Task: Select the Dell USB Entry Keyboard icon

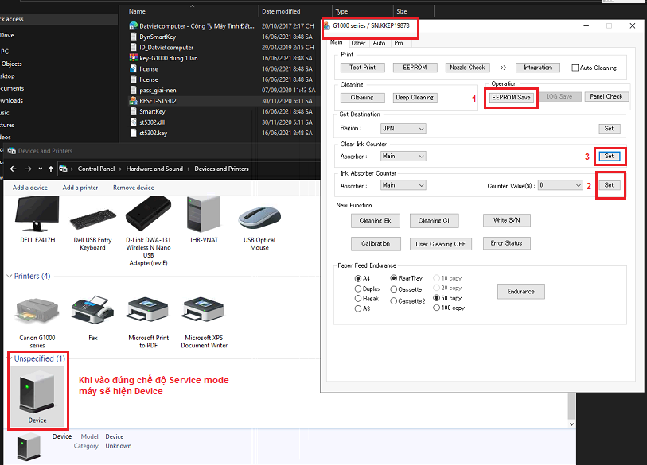Action: point(93,219)
